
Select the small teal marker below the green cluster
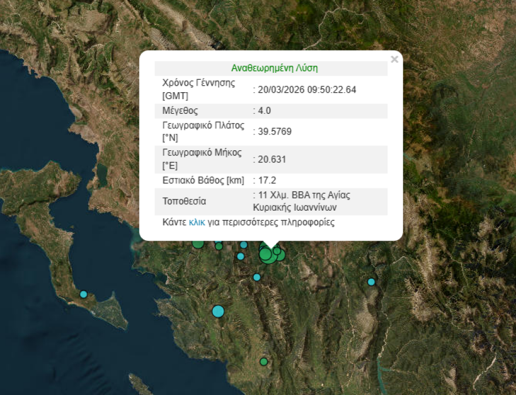click(x=256, y=278)
